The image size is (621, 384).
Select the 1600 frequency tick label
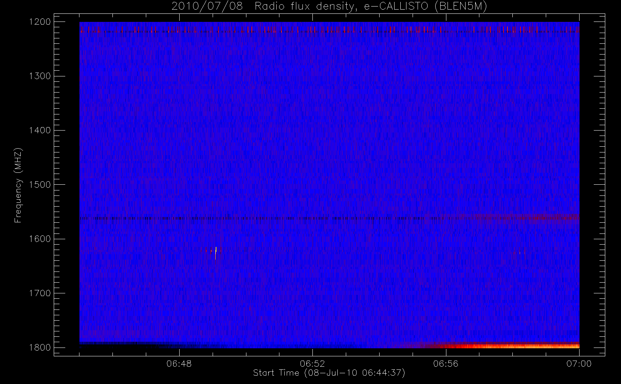(40, 239)
